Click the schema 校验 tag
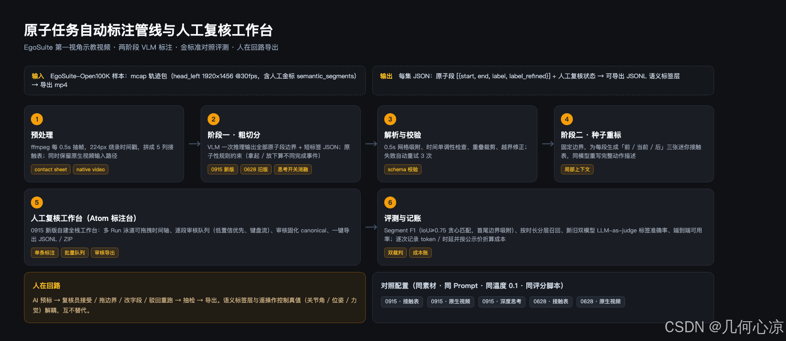Image resolution: width=786 pixels, height=341 pixels. coord(403,169)
